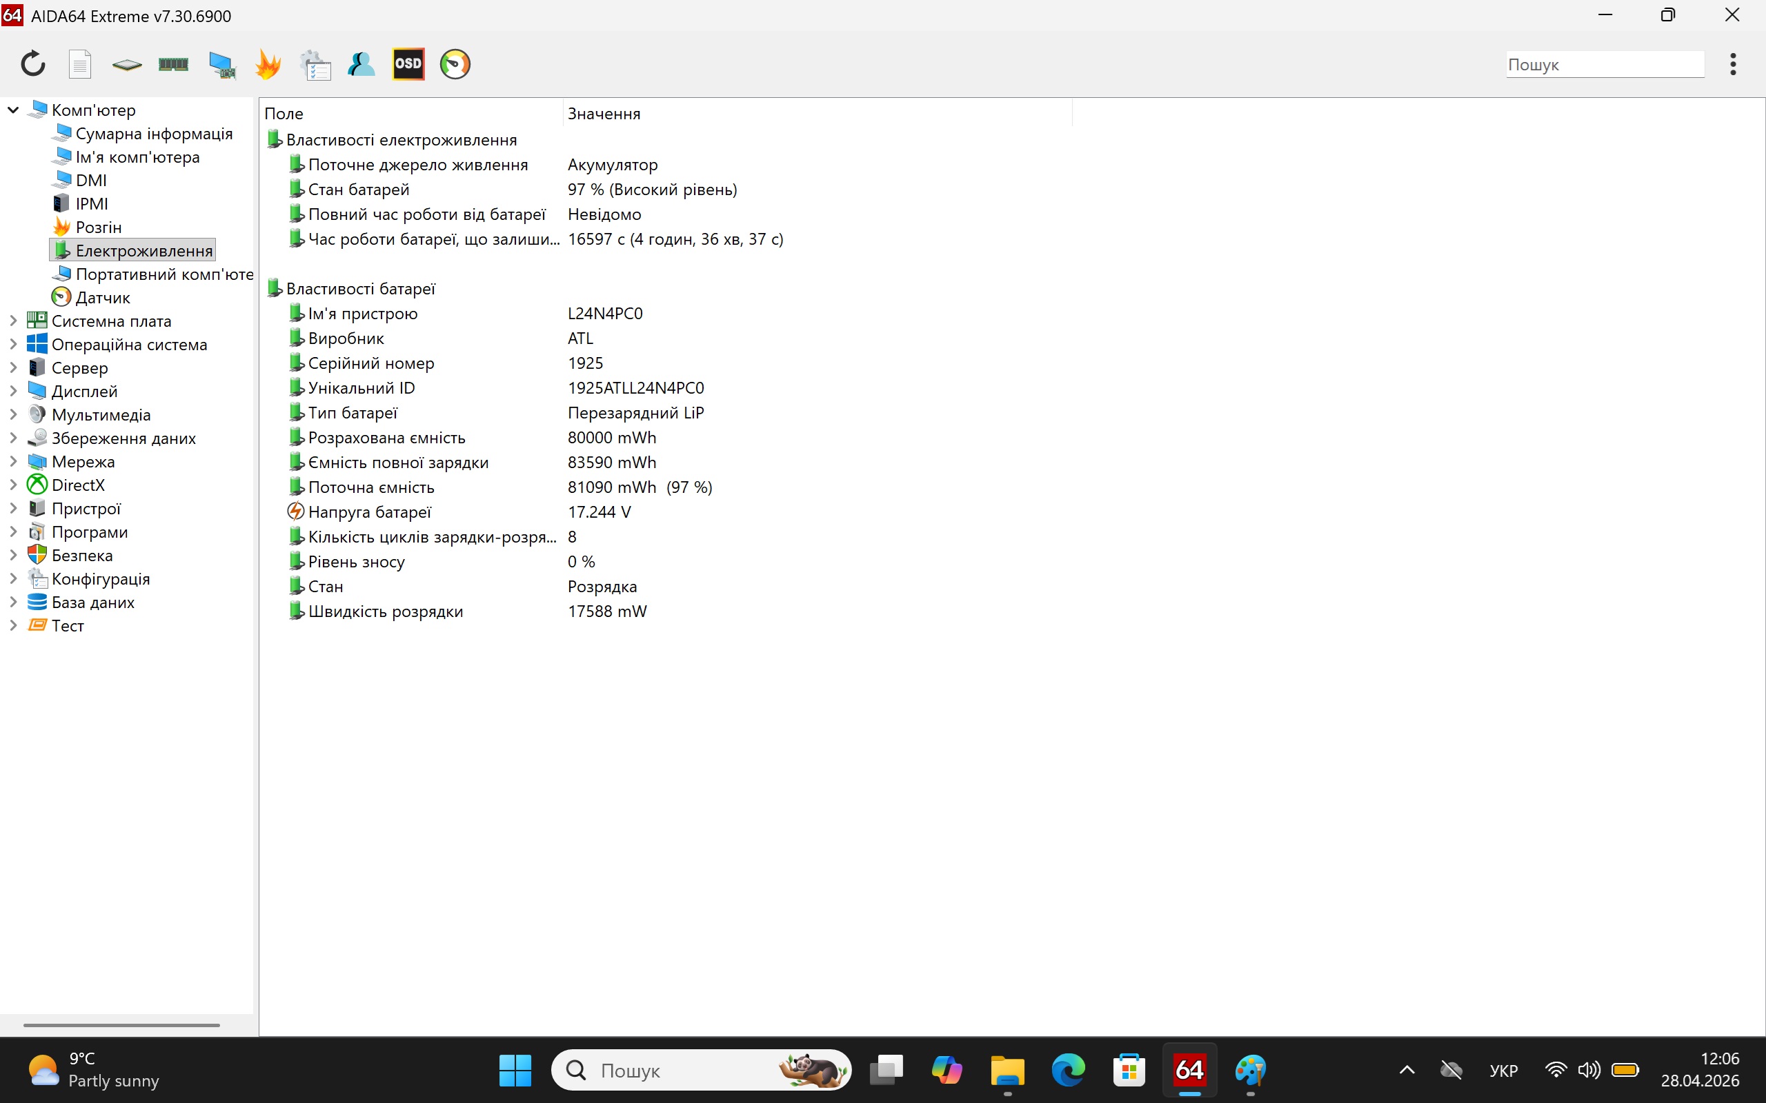Expand the Операційна система branch

click(x=12, y=343)
